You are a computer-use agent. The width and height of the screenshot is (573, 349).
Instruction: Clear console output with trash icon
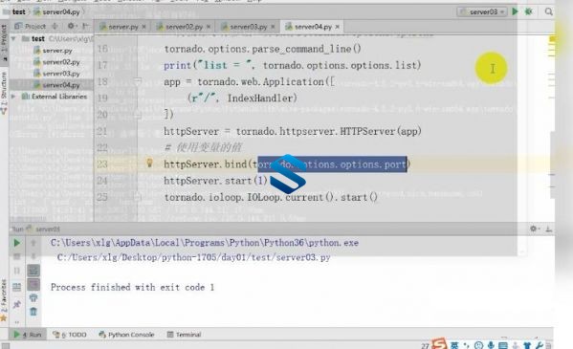(33, 312)
